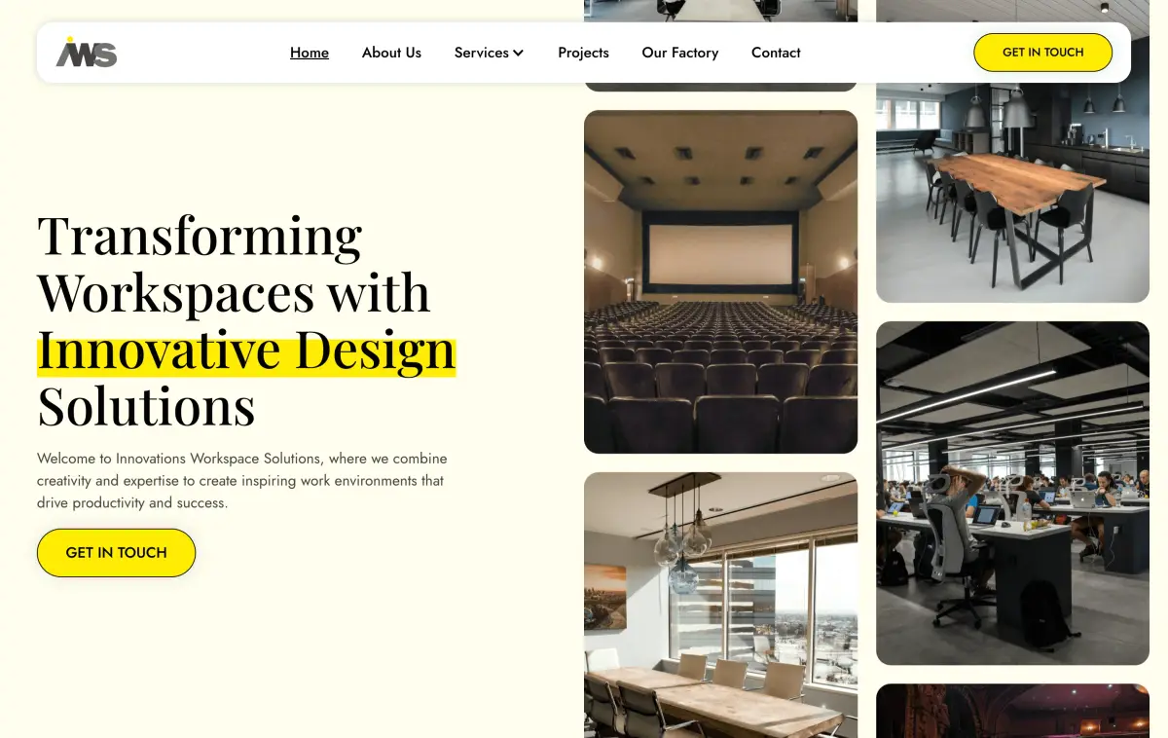Click the highlighted Innovative Design text
Viewport: 1168px width, 738px height.
click(245, 351)
